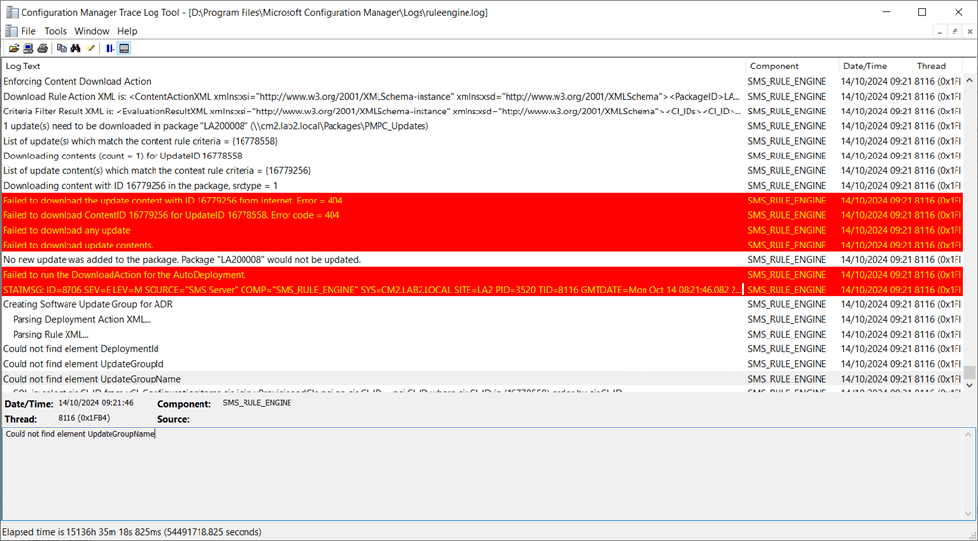
Task: Click the 'Source:' label in details pane
Action: pyautogui.click(x=173, y=419)
